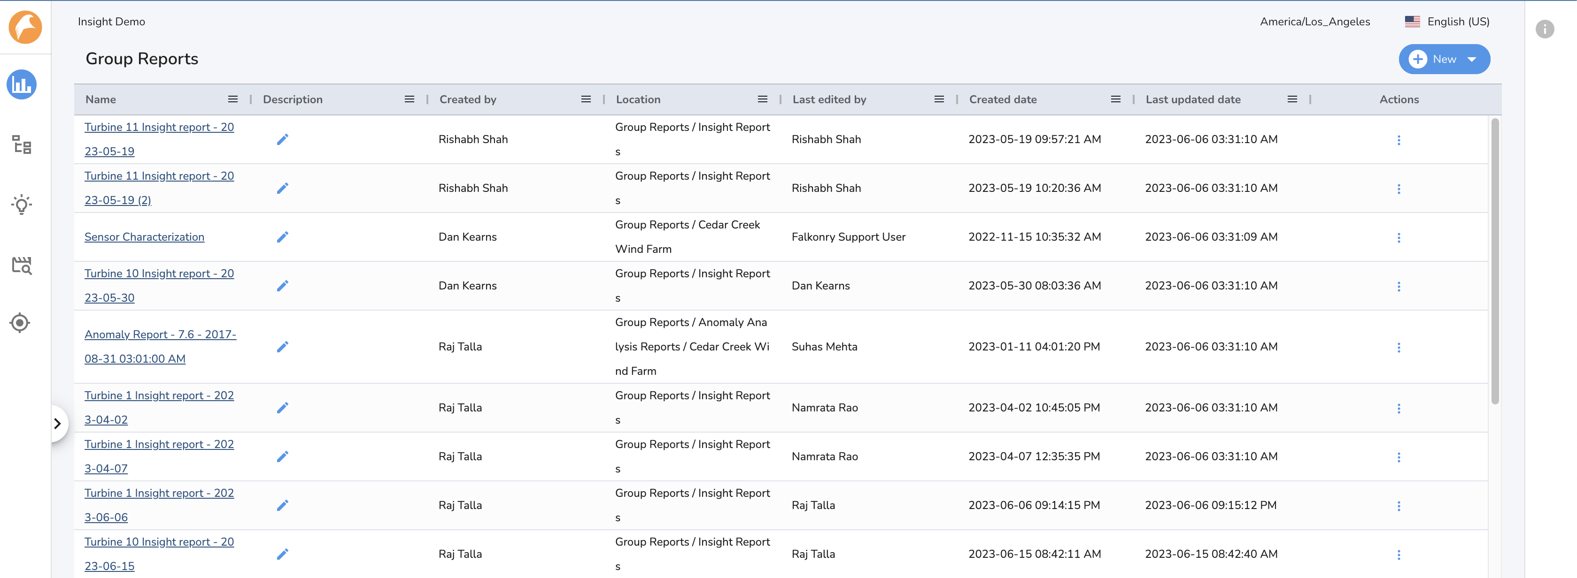Open Last edited by column filter menu
The height and width of the screenshot is (578, 1577).
[939, 99]
